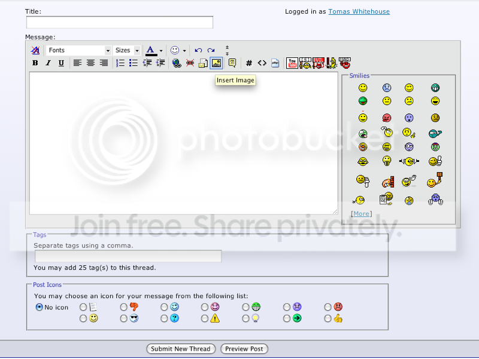This screenshot has width=479, height=359.
Task: Toggle bold formatting
Action: click(x=35, y=63)
